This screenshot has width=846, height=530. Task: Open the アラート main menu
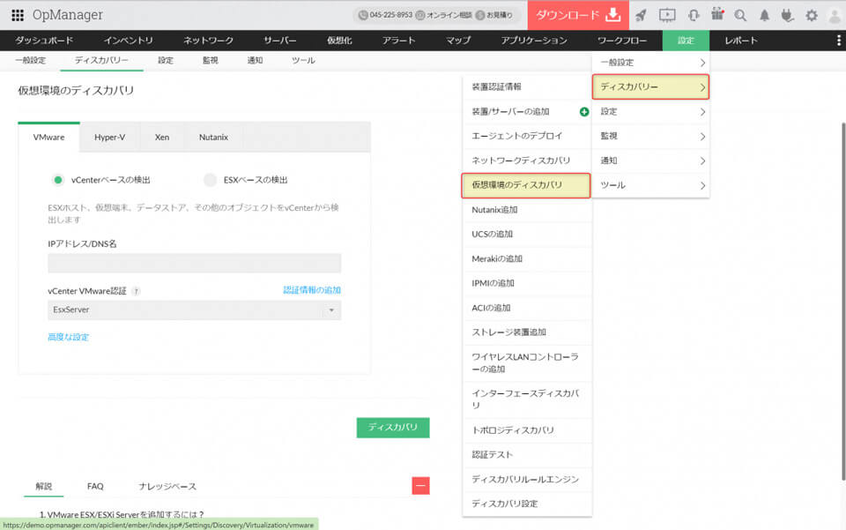398,41
